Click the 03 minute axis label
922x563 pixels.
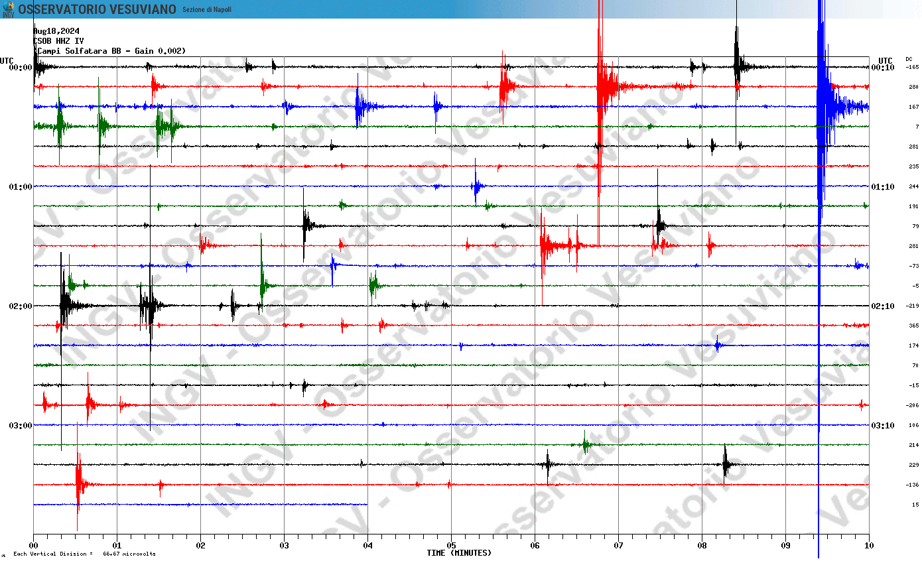[284, 546]
